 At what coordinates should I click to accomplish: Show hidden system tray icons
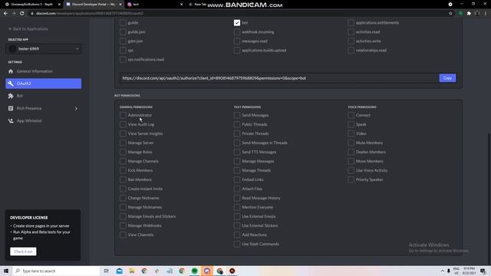(x=443, y=271)
